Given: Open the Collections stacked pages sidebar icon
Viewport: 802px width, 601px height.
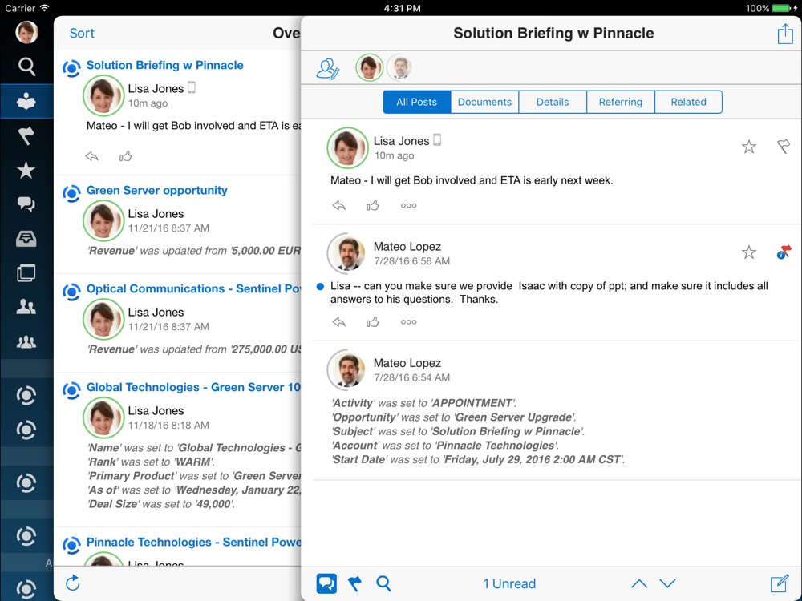Looking at the screenshot, I should tap(26, 273).
